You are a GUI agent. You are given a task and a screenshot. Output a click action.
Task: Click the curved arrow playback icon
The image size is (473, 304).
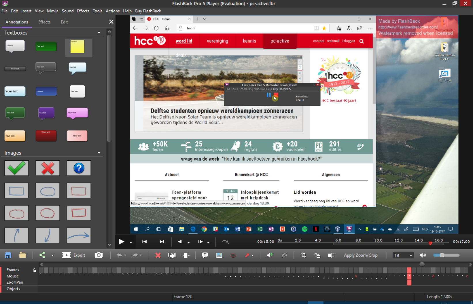tap(225, 242)
